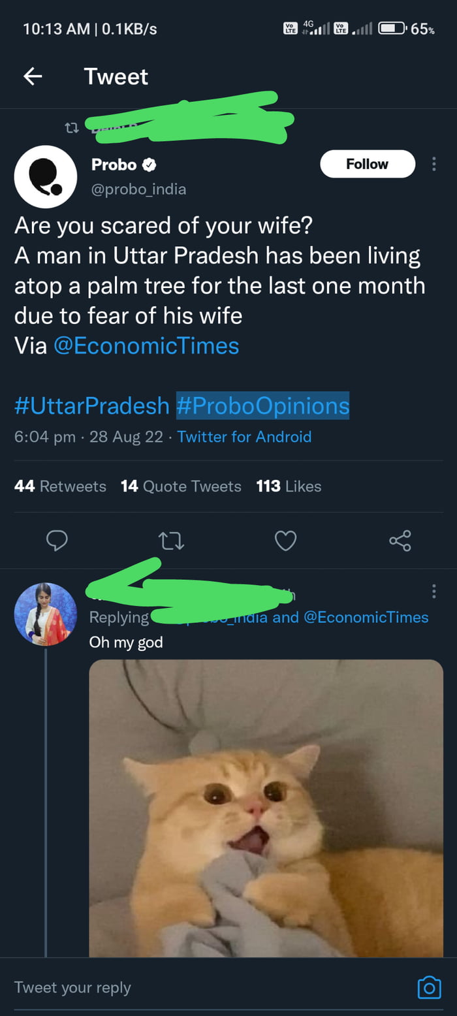
Task: Open the @EconomicTimes mention link
Action: coord(146,345)
